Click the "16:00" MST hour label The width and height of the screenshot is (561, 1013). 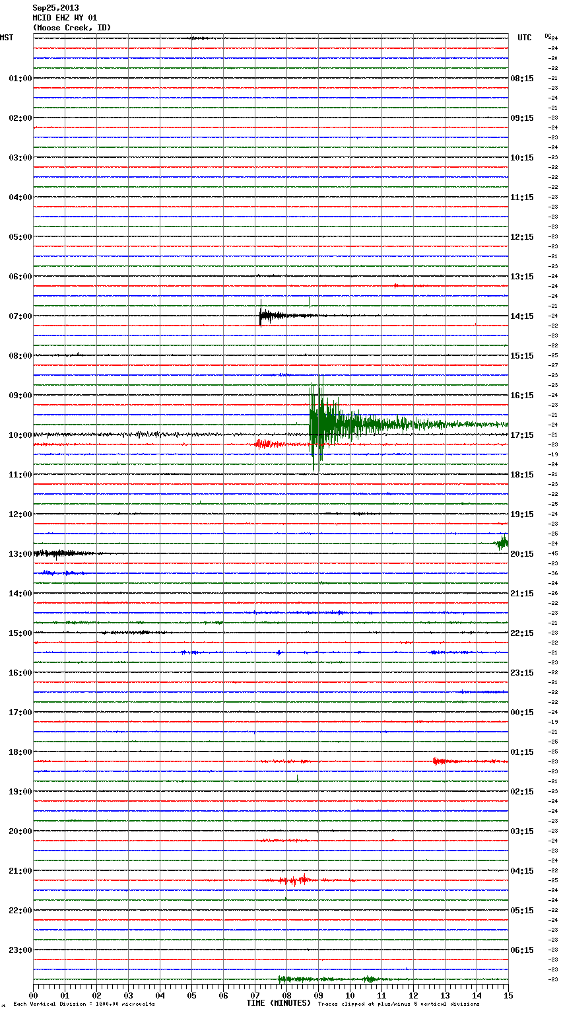pyautogui.click(x=20, y=673)
